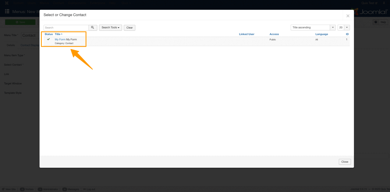Click the Close button in modal footer
The image size is (390, 192).
(x=345, y=162)
